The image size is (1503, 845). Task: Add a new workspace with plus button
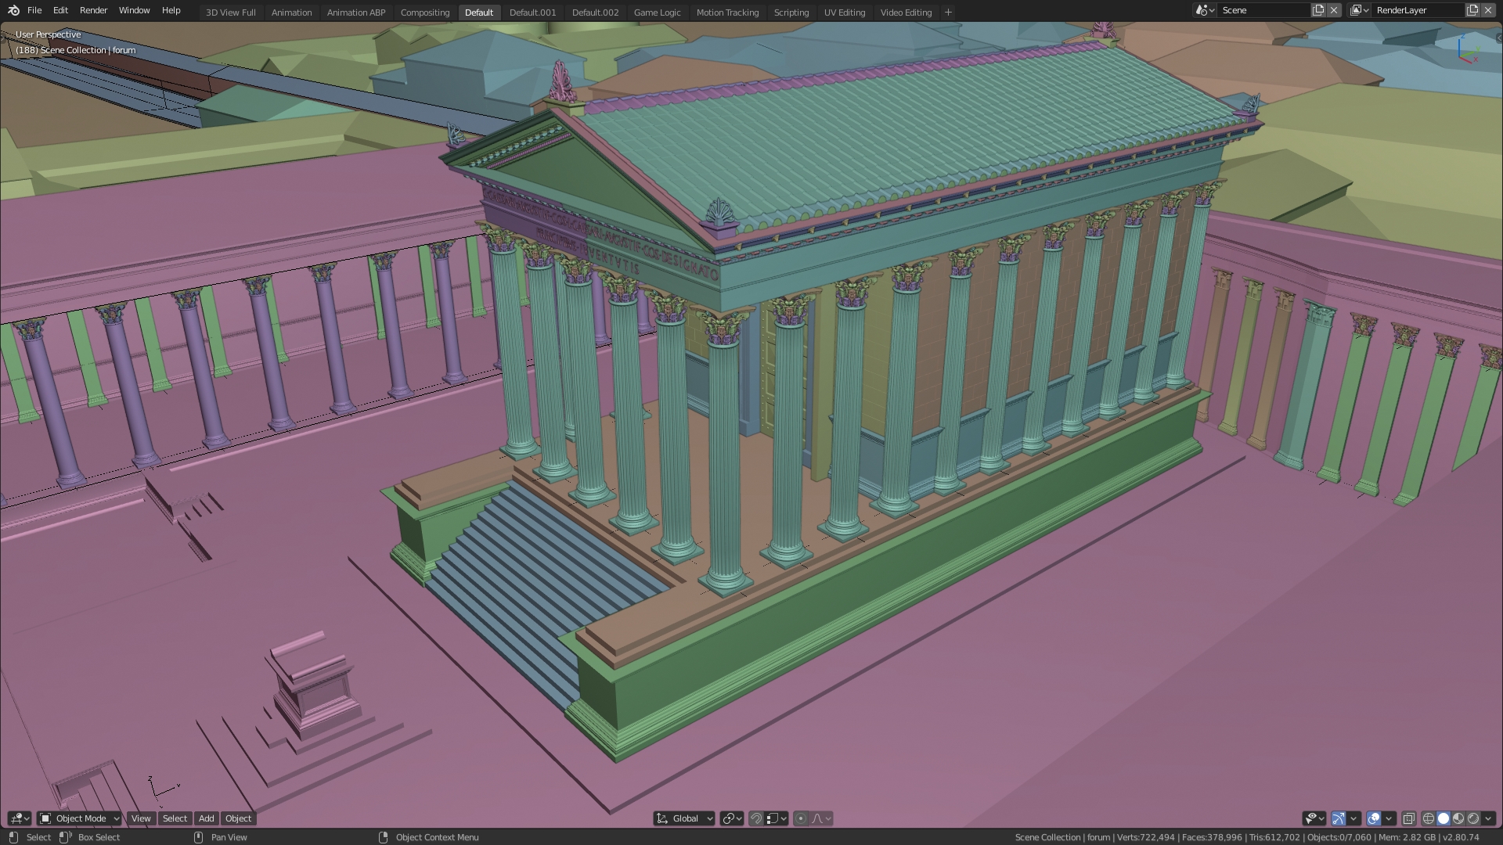pos(948,13)
